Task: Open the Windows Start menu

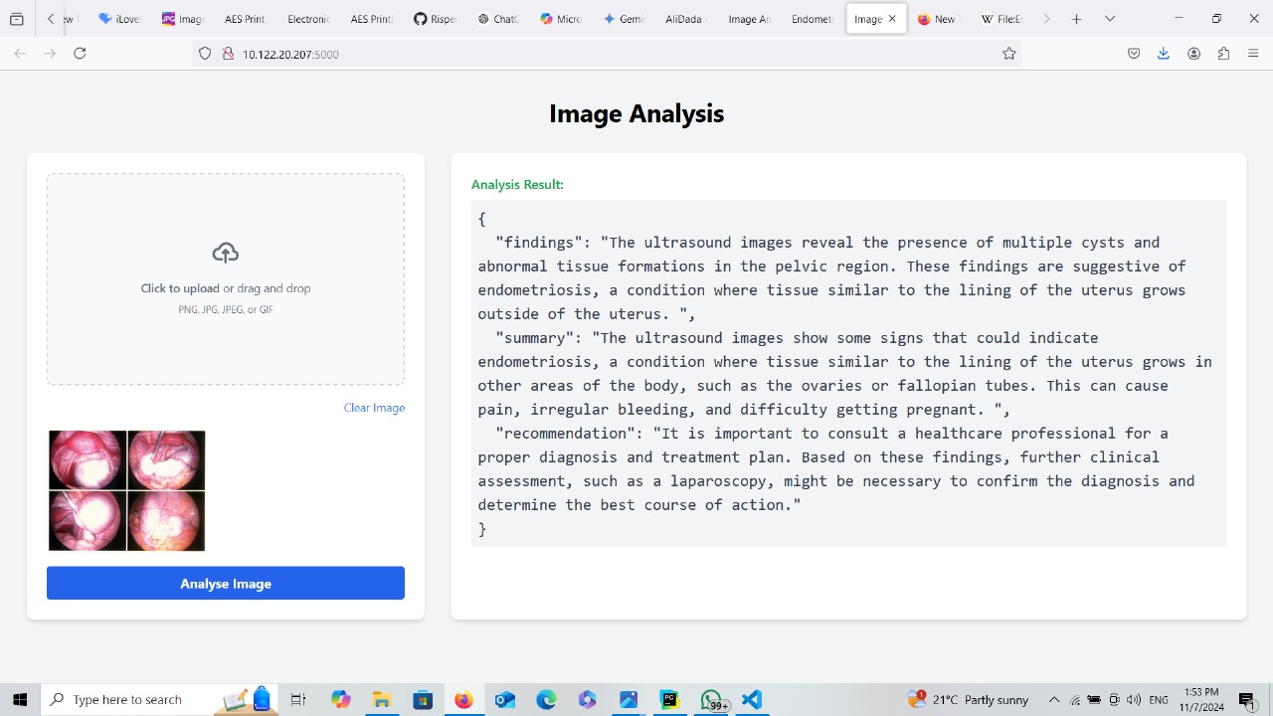Action: pyautogui.click(x=20, y=700)
